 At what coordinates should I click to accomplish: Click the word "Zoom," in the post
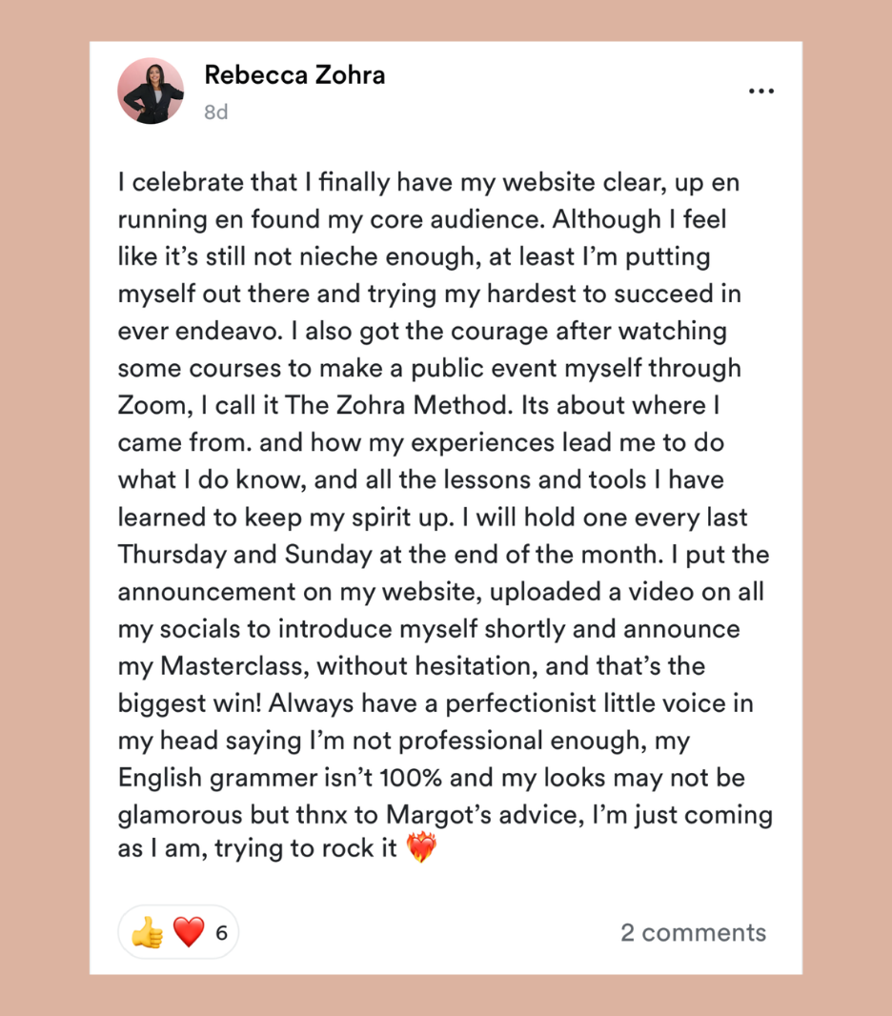coord(155,406)
